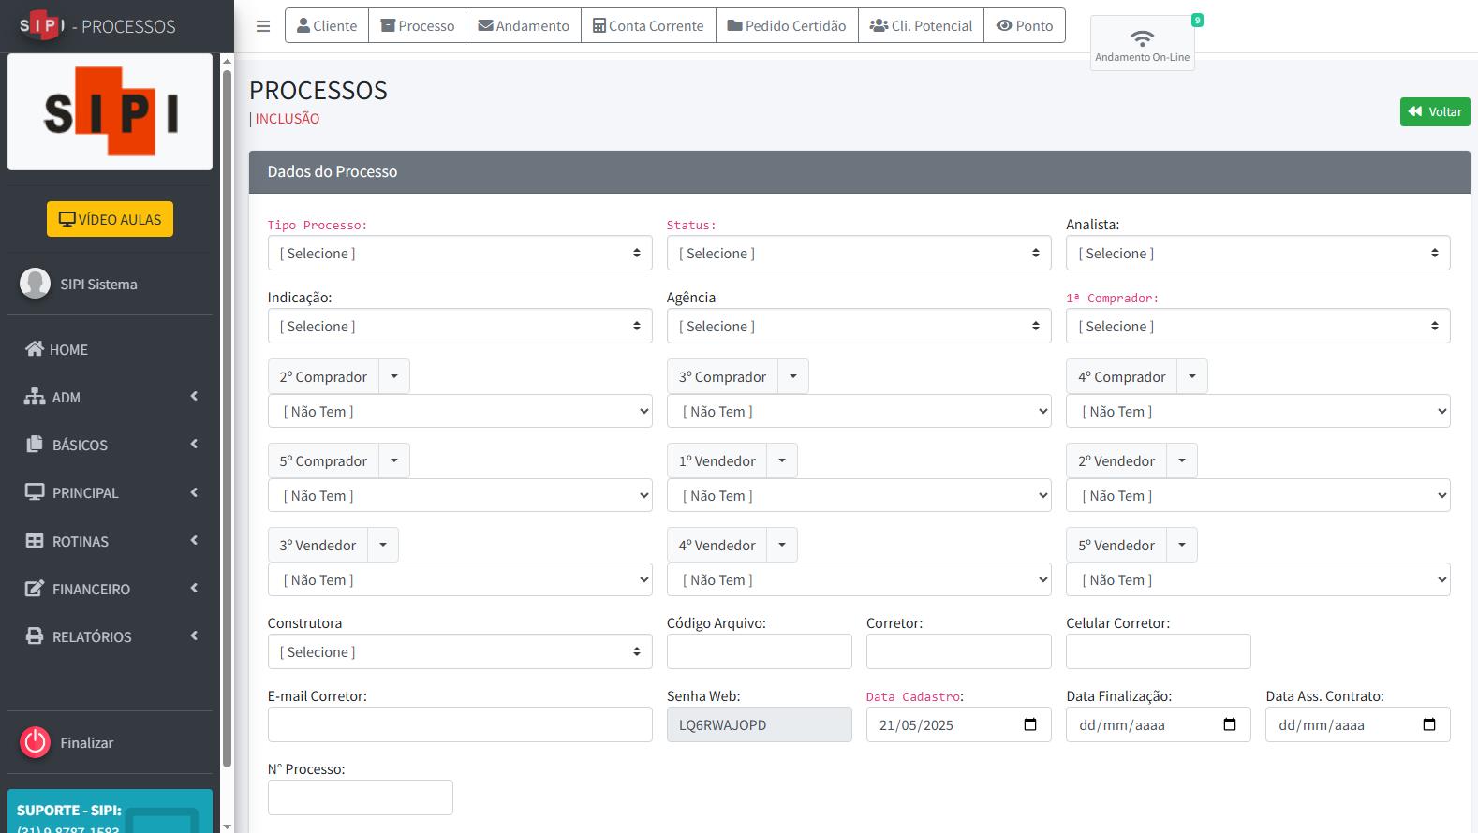Click the 2º Comprador button
The image size is (1478, 833).
323,376
